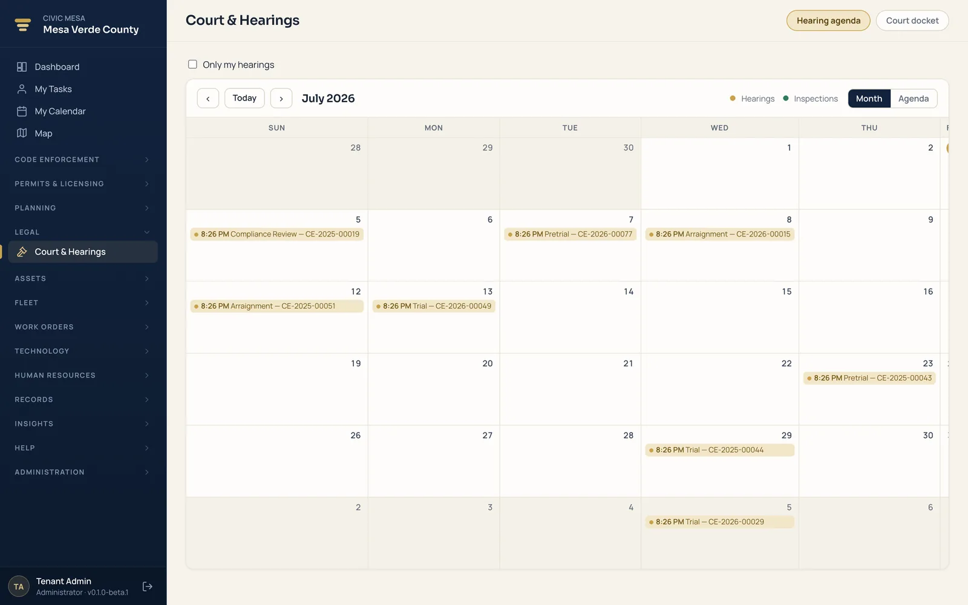Image resolution: width=968 pixels, height=605 pixels.
Task: Go to next month with right arrow
Action: tap(281, 98)
